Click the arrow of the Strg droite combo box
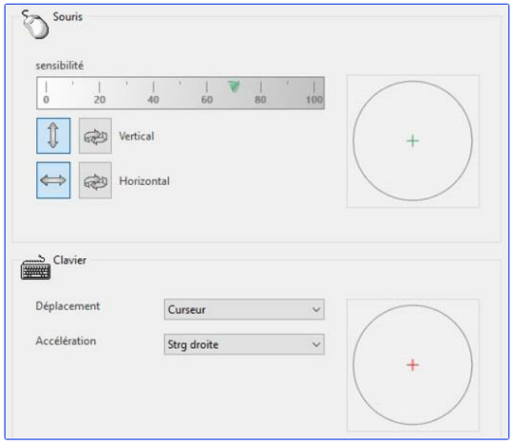Image resolution: width=513 pixels, height=445 pixels. click(316, 345)
